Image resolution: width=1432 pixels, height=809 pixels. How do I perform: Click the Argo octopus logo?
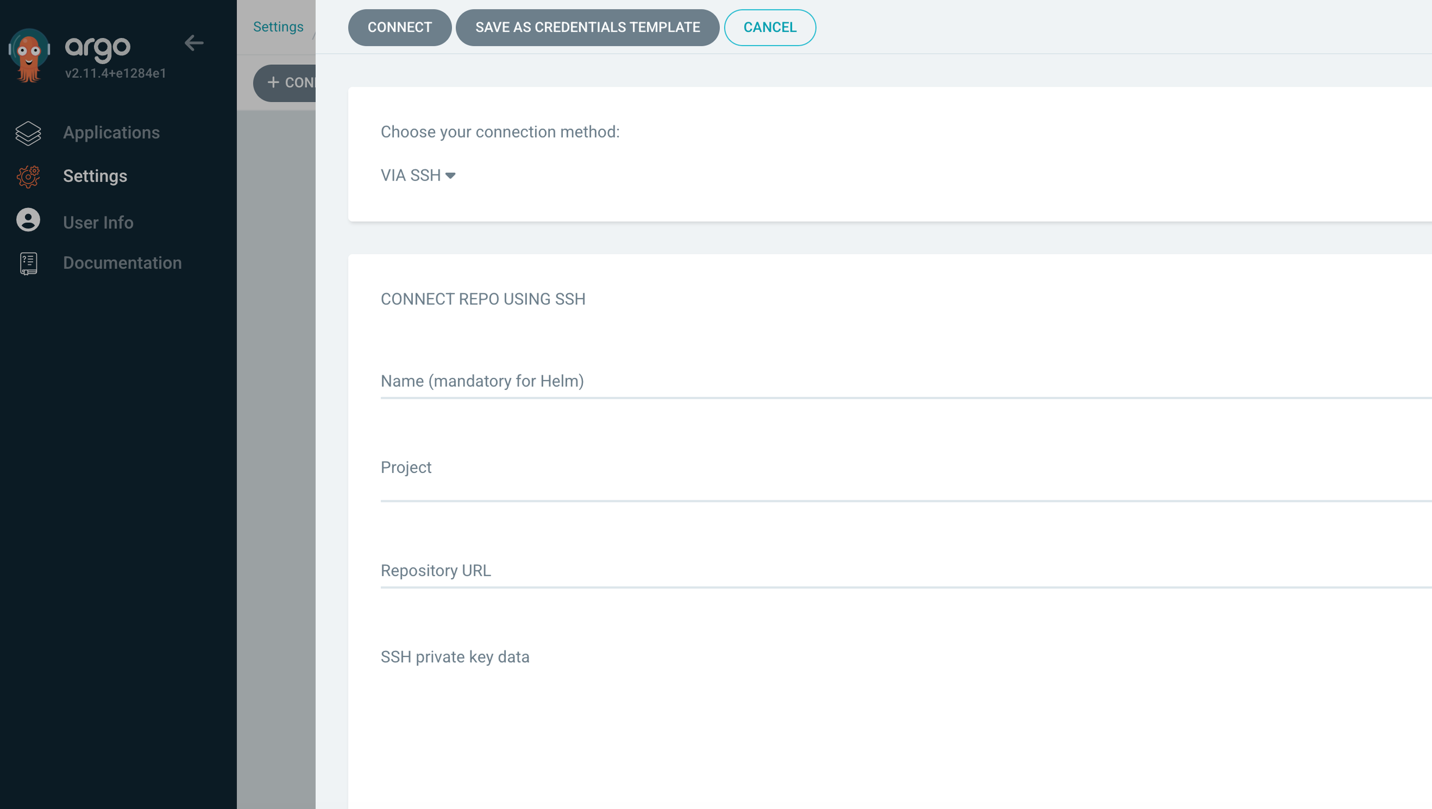click(x=29, y=55)
